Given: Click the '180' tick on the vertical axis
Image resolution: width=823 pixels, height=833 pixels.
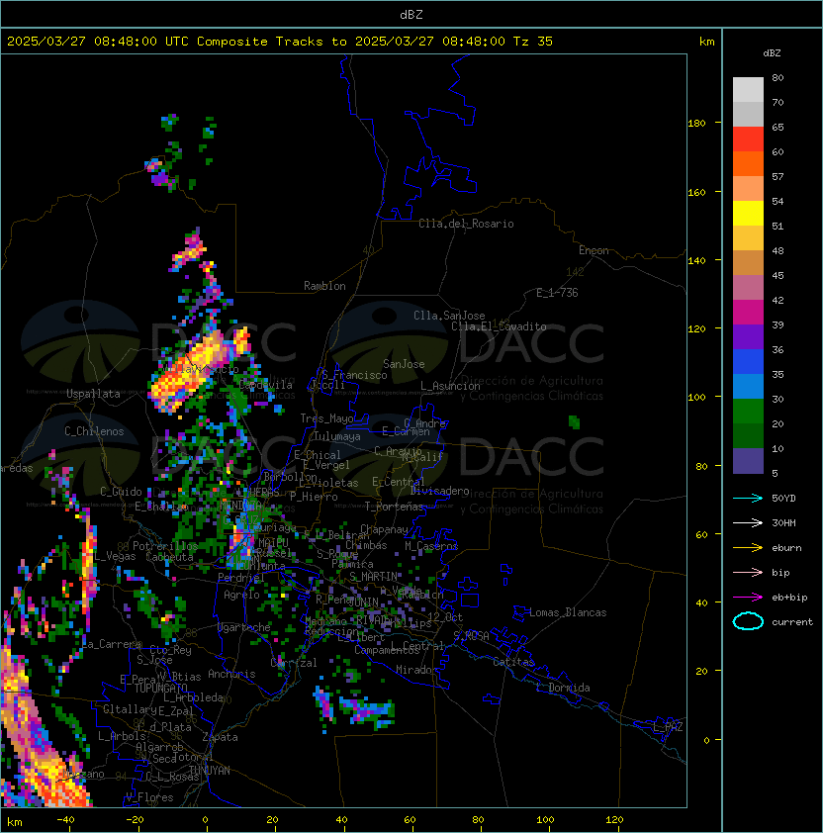Looking at the screenshot, I should tap(696, 124).
